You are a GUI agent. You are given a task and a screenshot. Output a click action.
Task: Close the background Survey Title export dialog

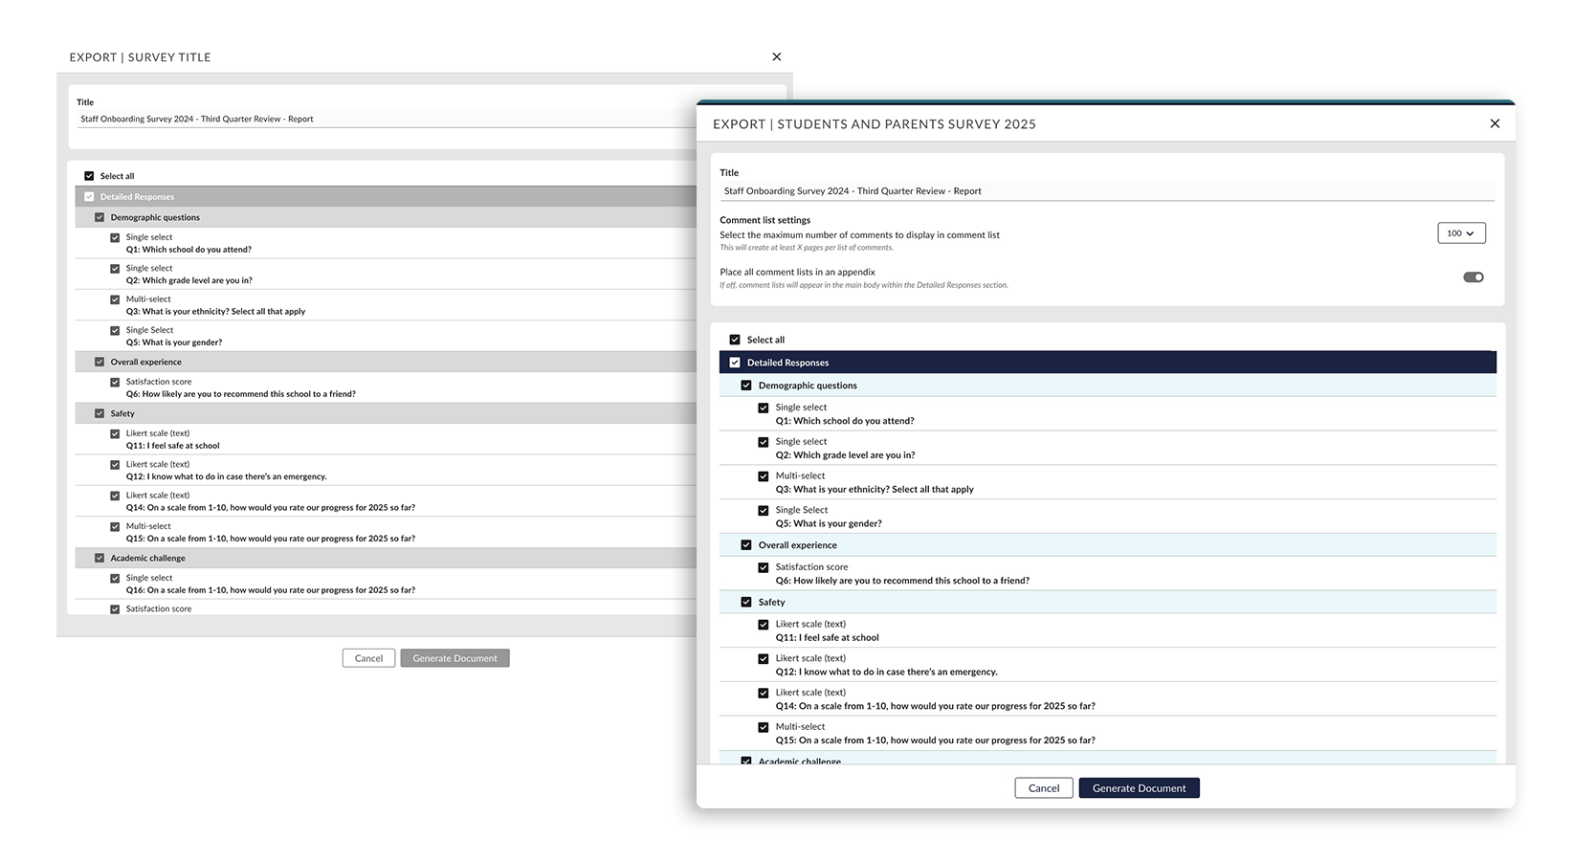point(776,57)
